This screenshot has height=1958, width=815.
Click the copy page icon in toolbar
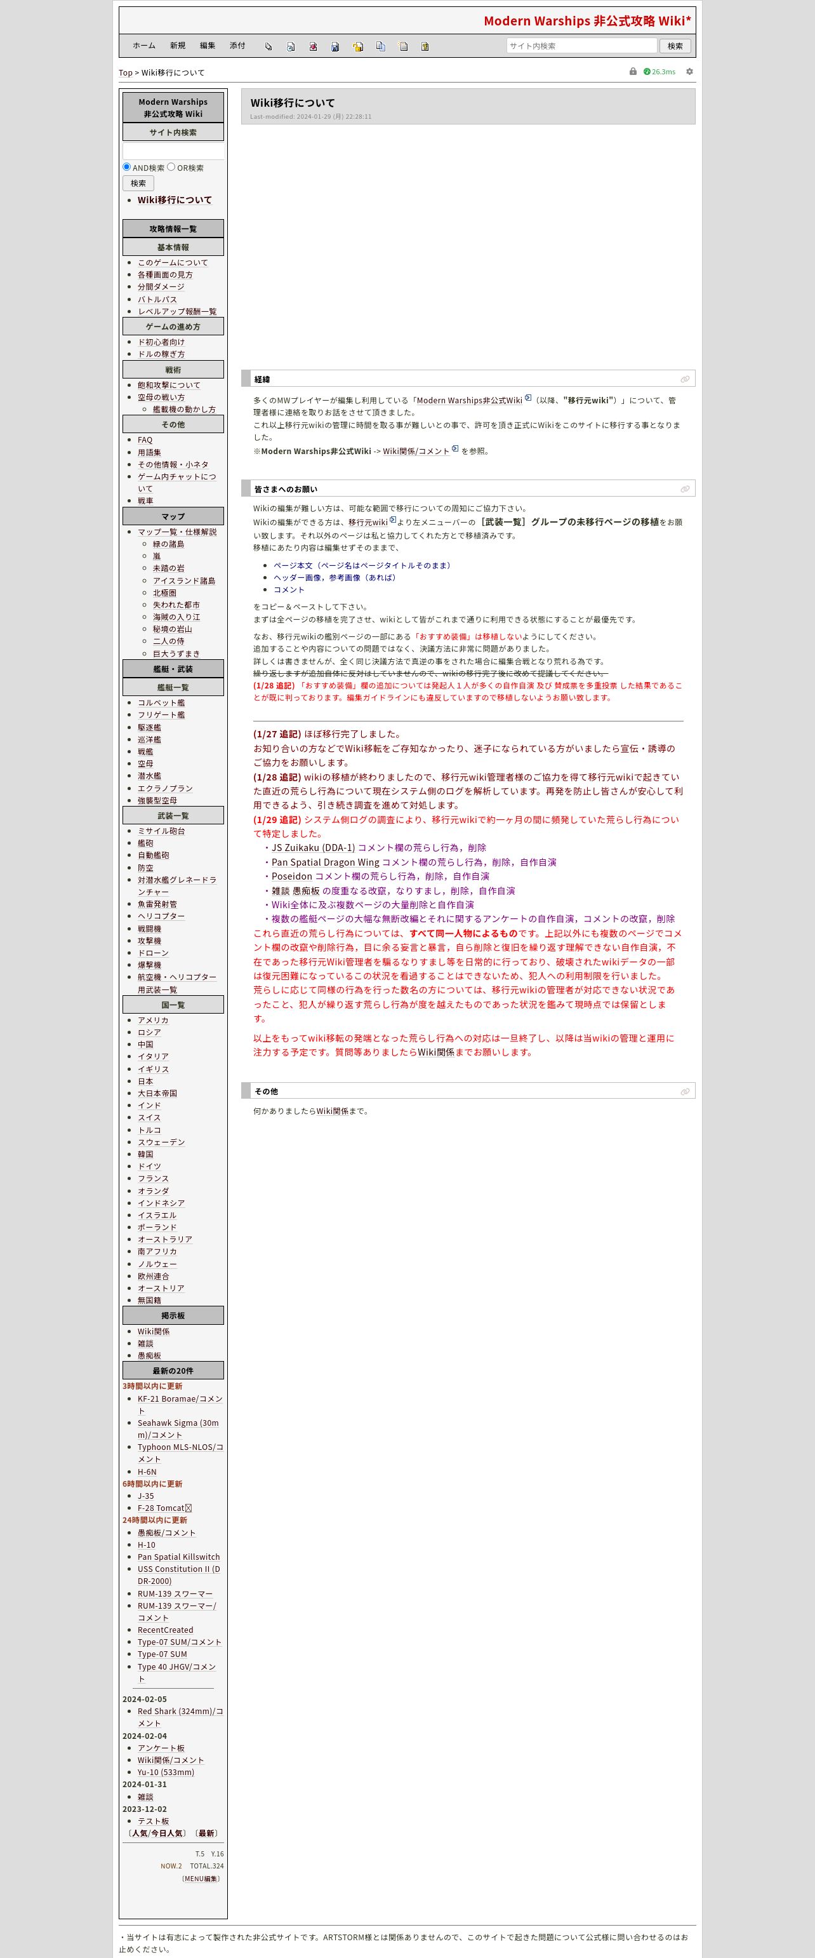click(x=268, y=46)
